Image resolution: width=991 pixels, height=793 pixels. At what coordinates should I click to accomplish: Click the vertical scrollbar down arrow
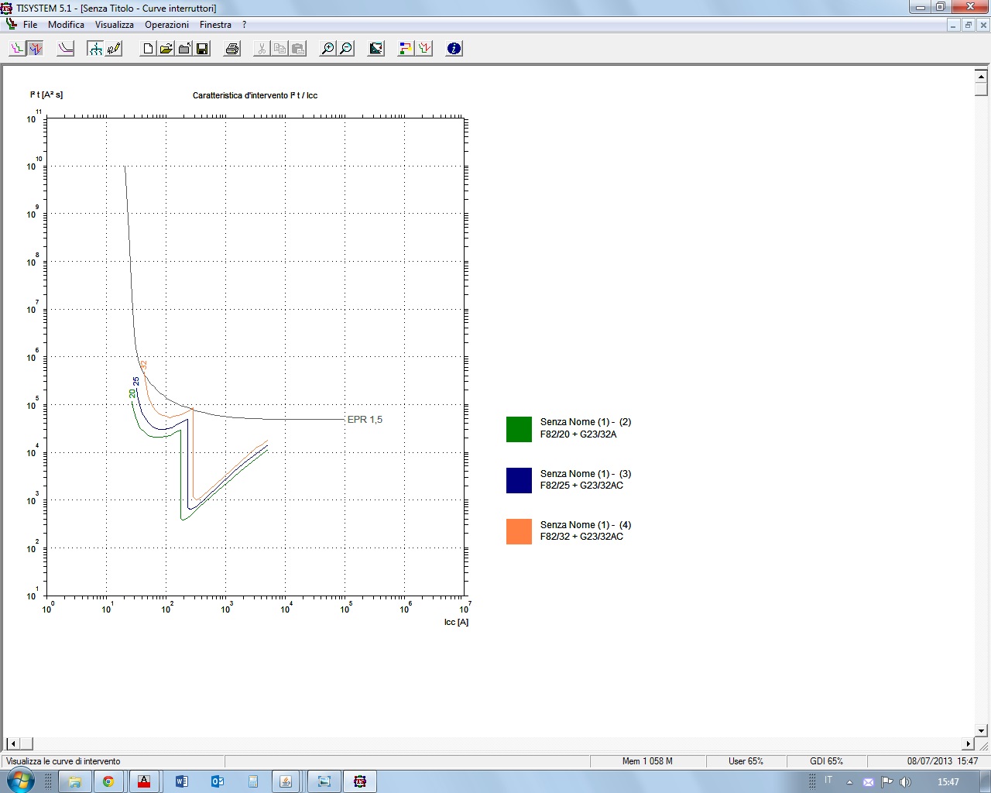point(981,730)
